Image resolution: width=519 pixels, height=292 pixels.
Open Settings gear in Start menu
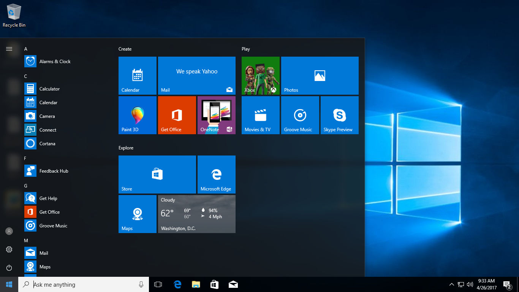[x=9, y=249]
